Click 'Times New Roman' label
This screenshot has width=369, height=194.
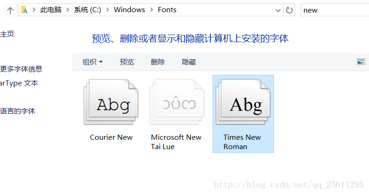(242, 142)
